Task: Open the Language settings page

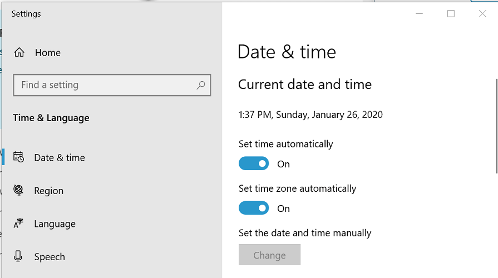Action: point(55,224)
